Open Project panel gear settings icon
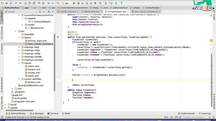 click(49, 12)
